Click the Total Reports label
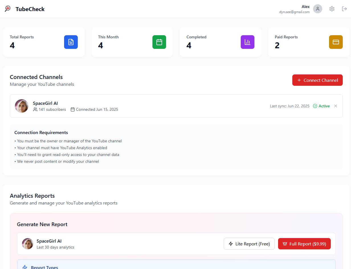 coord(22,37)
